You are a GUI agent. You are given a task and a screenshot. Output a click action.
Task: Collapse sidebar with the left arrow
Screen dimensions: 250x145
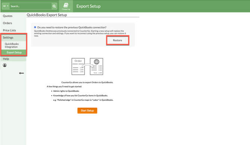click(x=22, y=73)
